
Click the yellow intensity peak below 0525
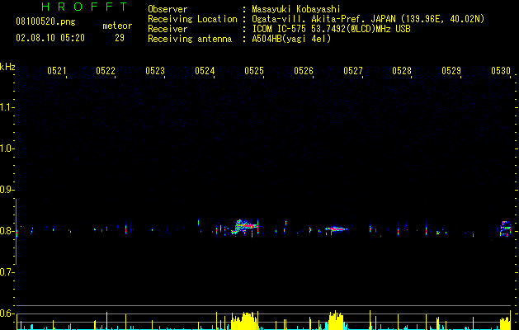pyautogui.click(x=244, y=321)
